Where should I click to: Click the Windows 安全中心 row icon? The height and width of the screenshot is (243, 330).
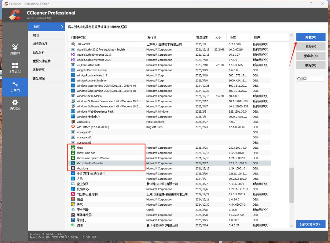[73, 117]
